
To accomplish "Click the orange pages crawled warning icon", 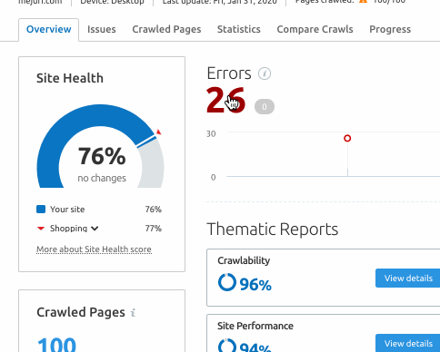I will coord(363,2).
